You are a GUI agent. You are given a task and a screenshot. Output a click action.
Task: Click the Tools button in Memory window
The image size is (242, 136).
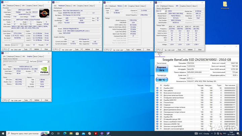(x=128, y=50)
